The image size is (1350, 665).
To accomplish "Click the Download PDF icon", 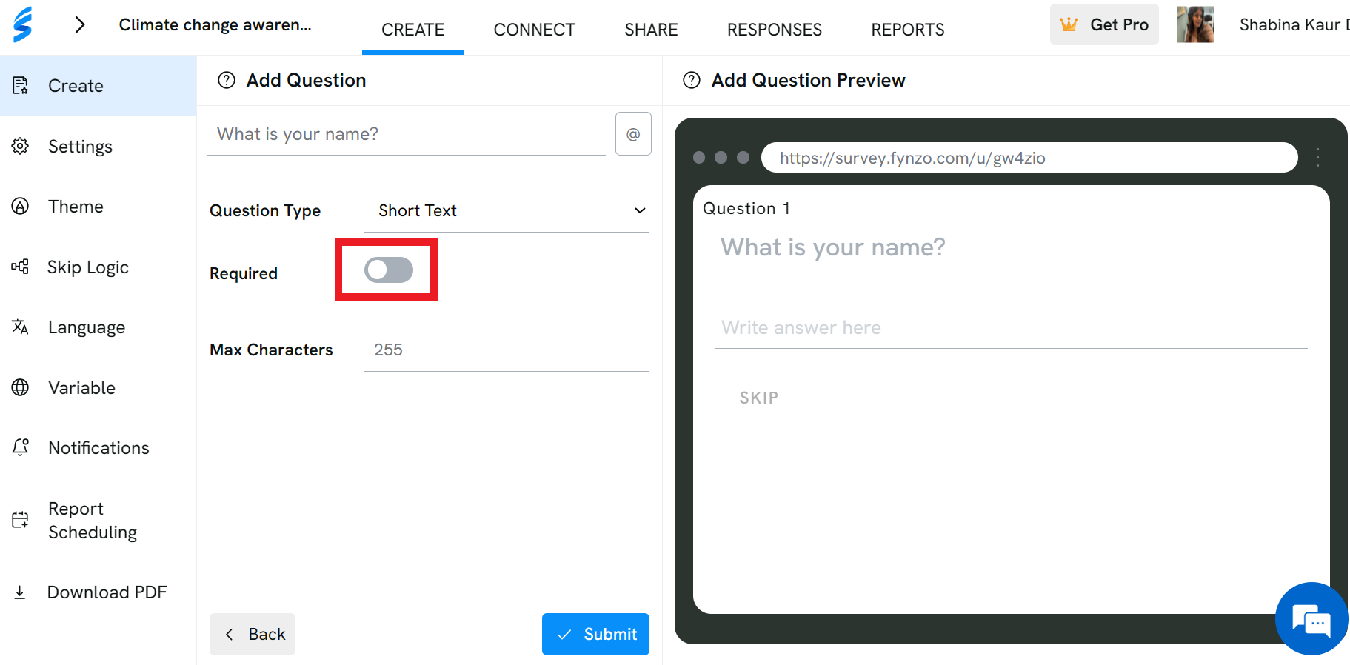I will 21,592.
